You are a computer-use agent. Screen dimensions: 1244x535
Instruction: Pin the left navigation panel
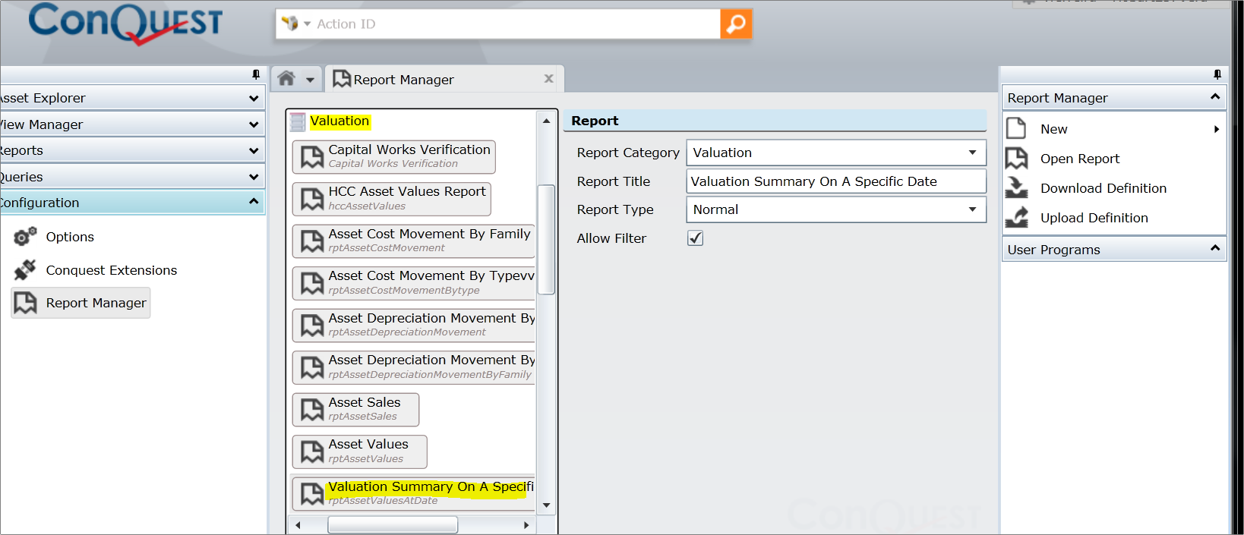pos(256,74)
